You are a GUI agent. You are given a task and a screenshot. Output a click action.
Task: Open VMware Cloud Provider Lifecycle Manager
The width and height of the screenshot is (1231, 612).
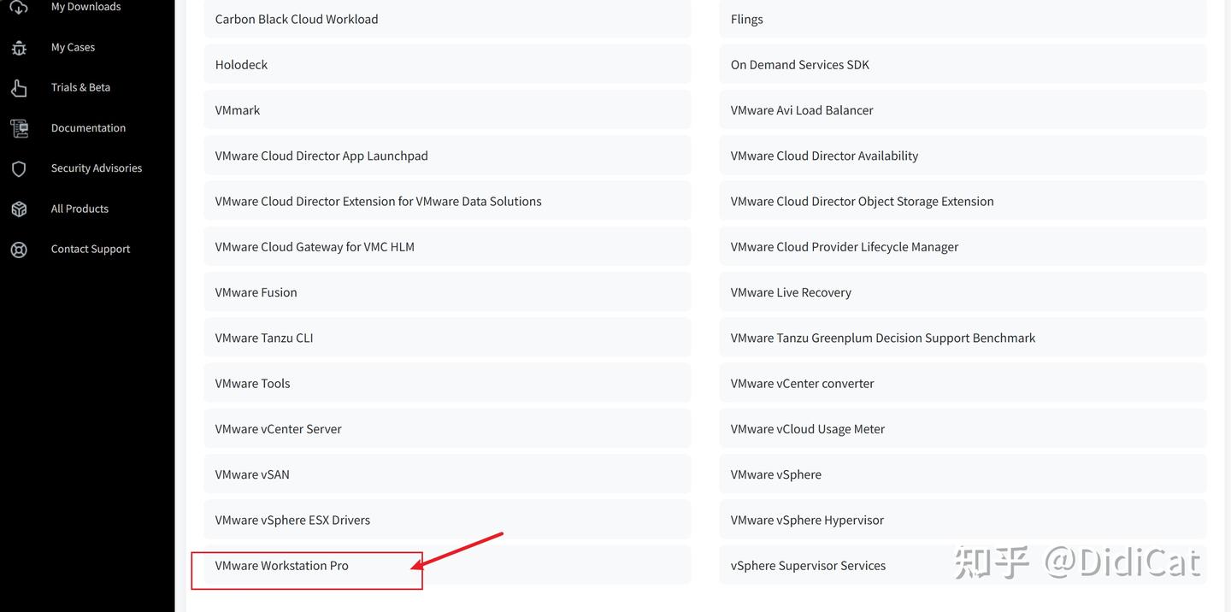(x=963, y=246)
